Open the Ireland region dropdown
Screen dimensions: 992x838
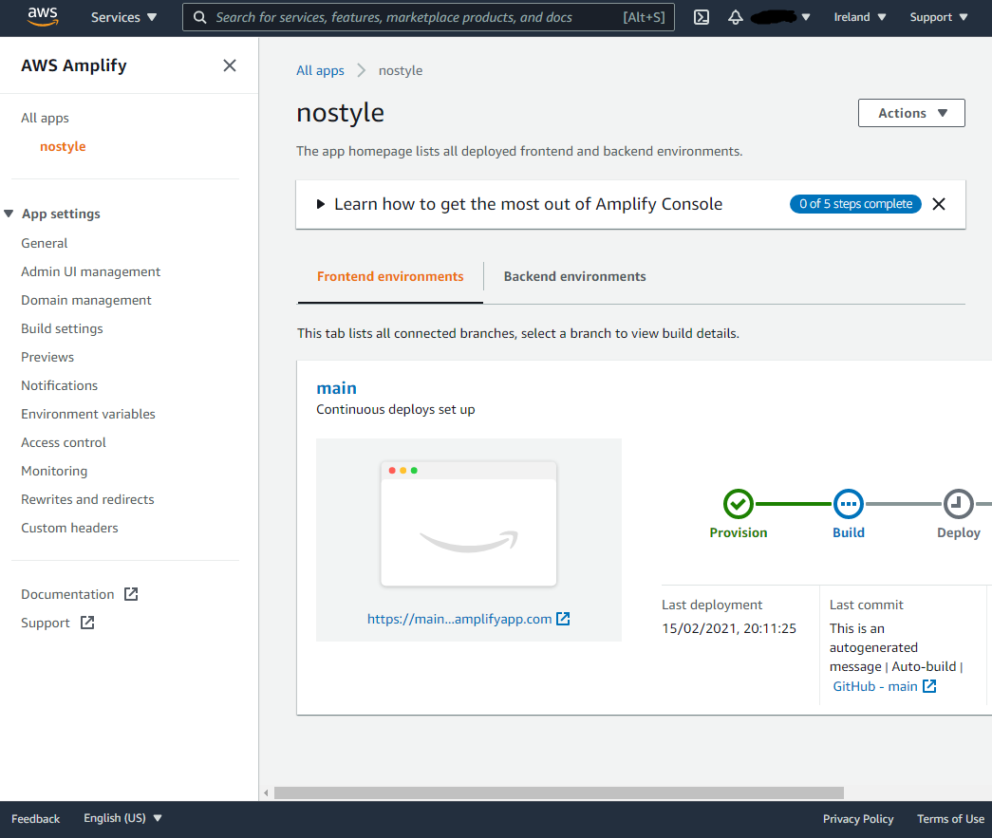pos(860,17)
